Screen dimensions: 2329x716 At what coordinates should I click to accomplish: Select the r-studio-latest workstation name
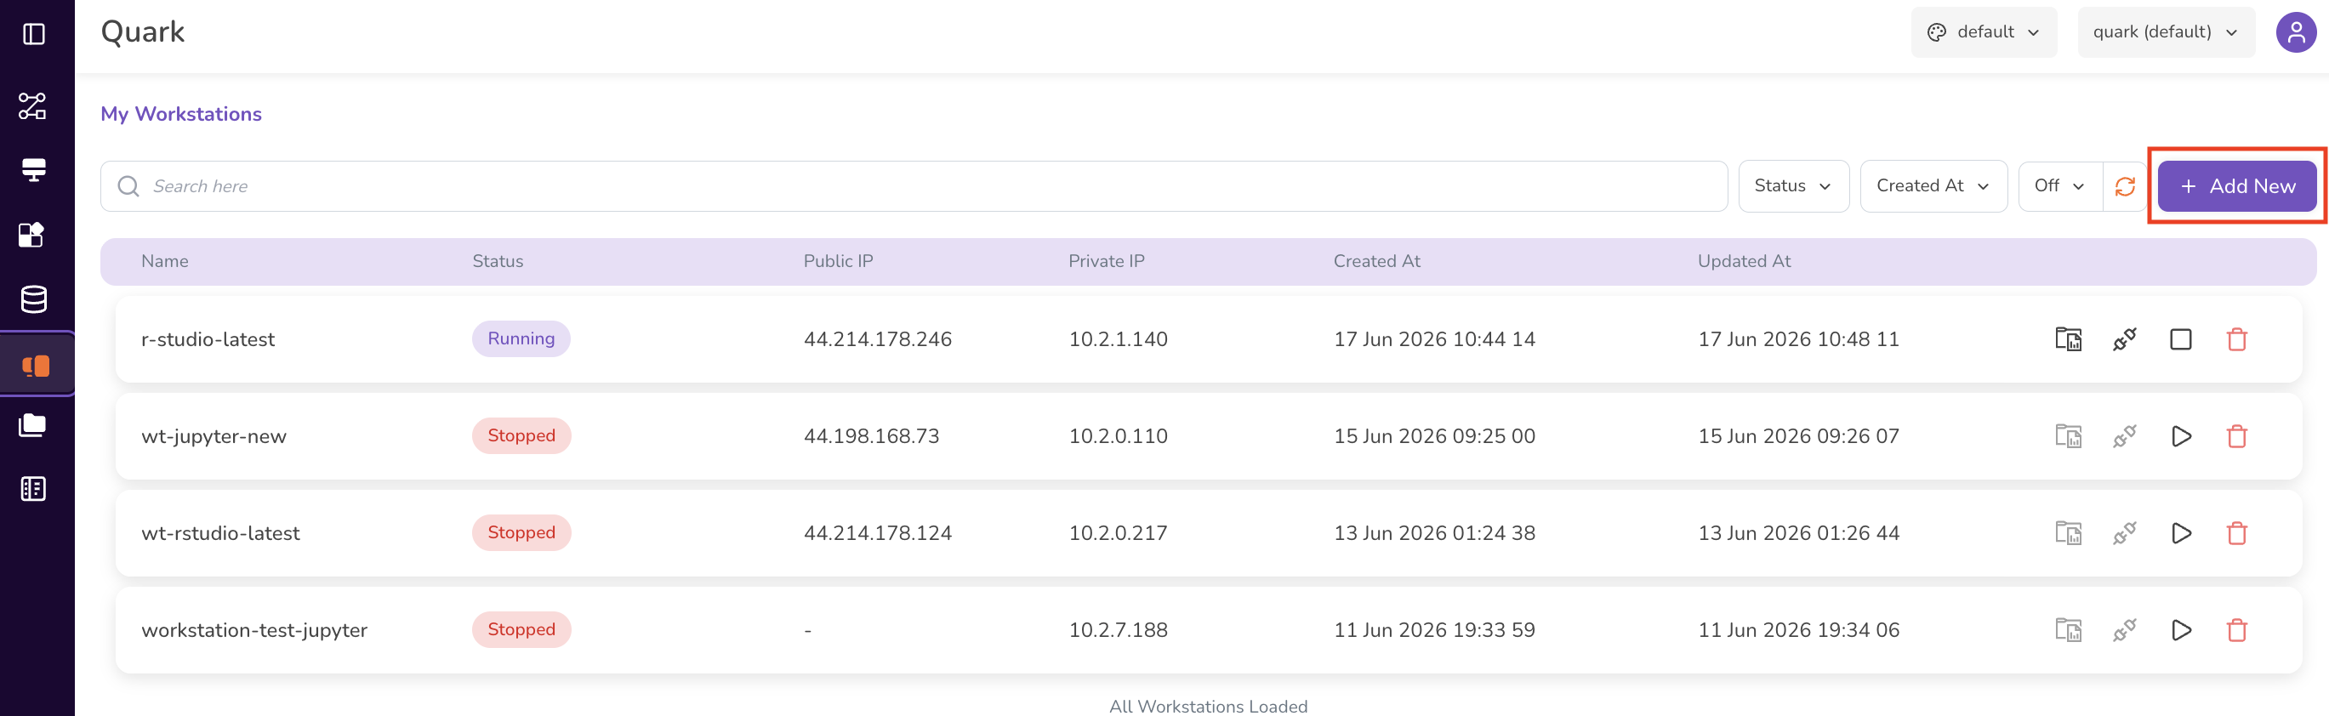pos(208,339)
